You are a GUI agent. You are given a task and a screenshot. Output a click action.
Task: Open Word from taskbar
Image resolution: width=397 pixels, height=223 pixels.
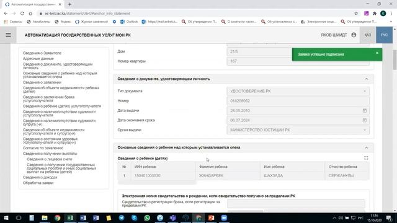83,217
